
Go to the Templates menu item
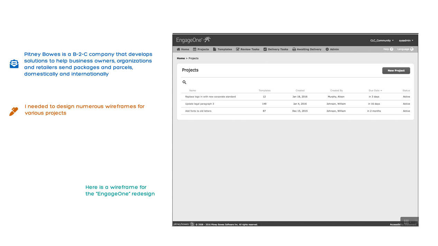coord(222,49)
